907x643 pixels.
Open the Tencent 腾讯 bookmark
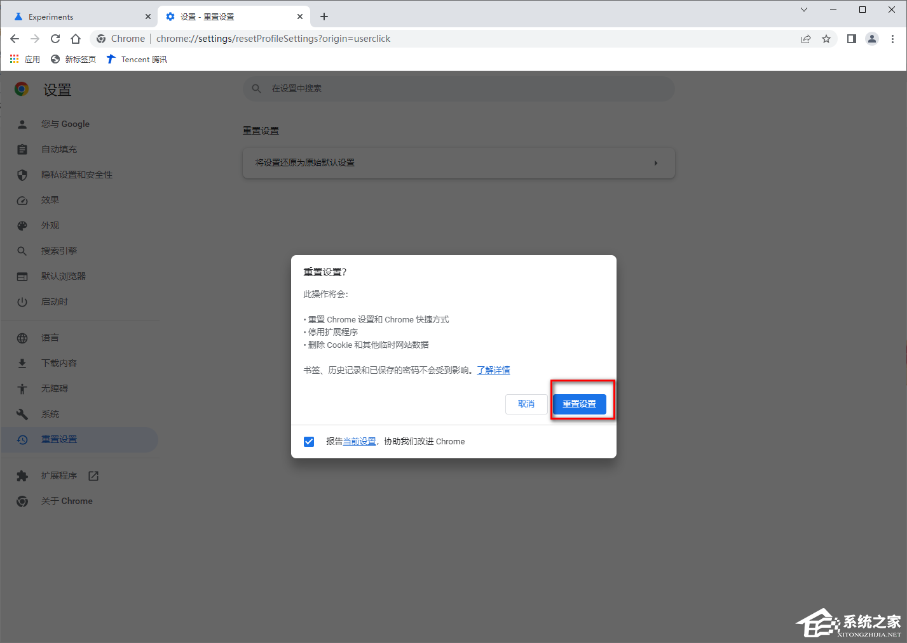point(137,59)
